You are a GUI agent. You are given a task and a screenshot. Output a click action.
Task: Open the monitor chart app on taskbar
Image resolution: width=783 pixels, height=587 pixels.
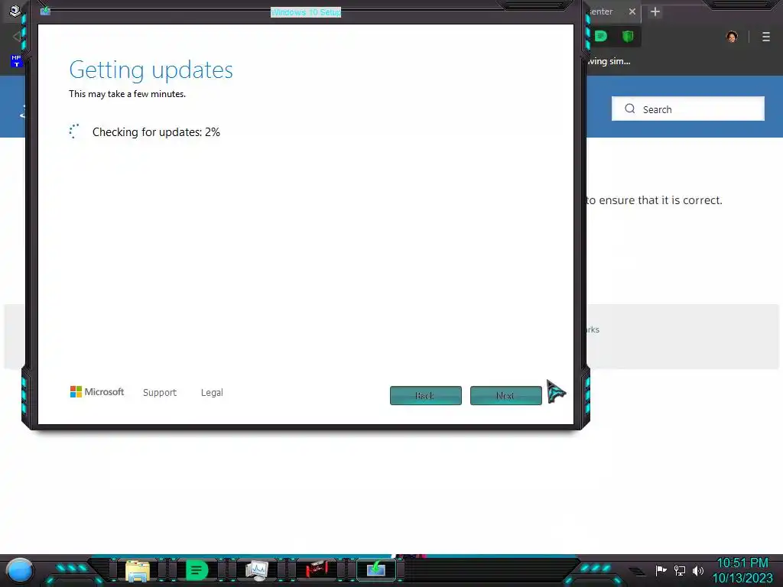257,570
